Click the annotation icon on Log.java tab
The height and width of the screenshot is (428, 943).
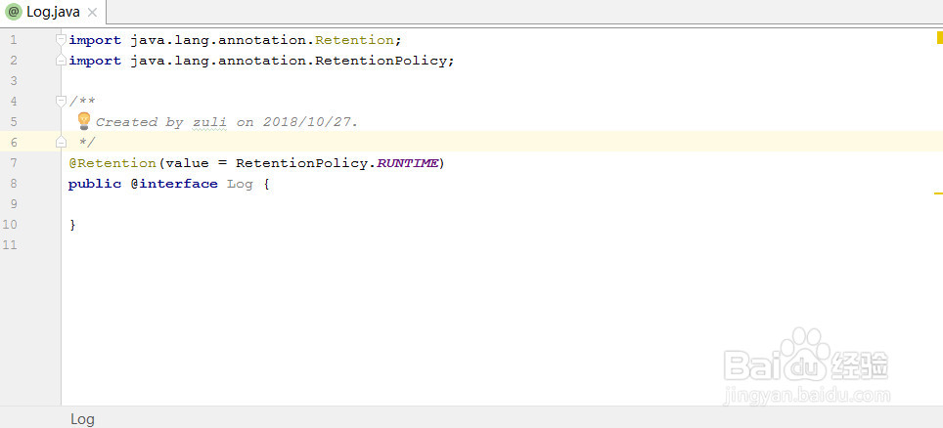pyautogui.click(x=14, y=12)
